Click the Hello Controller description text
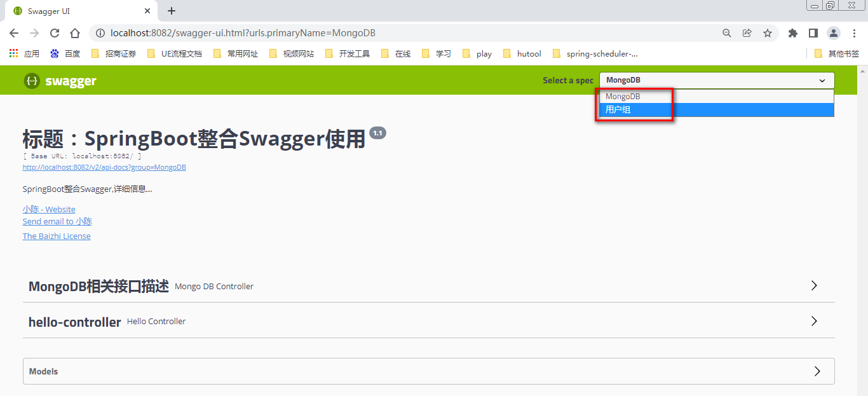Image resolution: width=868 pixels, height=396 pixels. point(156,322)
